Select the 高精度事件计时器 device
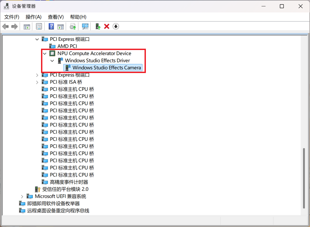Viewport: 310px width, 227px height. tap(69, 182)
